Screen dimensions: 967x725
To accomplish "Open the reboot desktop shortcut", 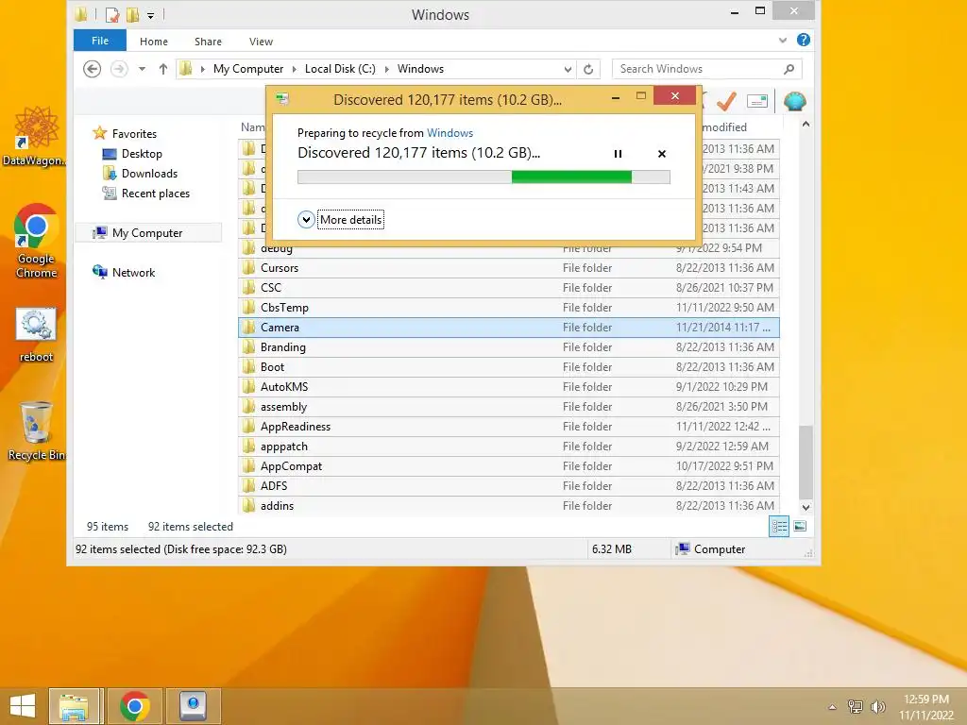I will [37, 335].
